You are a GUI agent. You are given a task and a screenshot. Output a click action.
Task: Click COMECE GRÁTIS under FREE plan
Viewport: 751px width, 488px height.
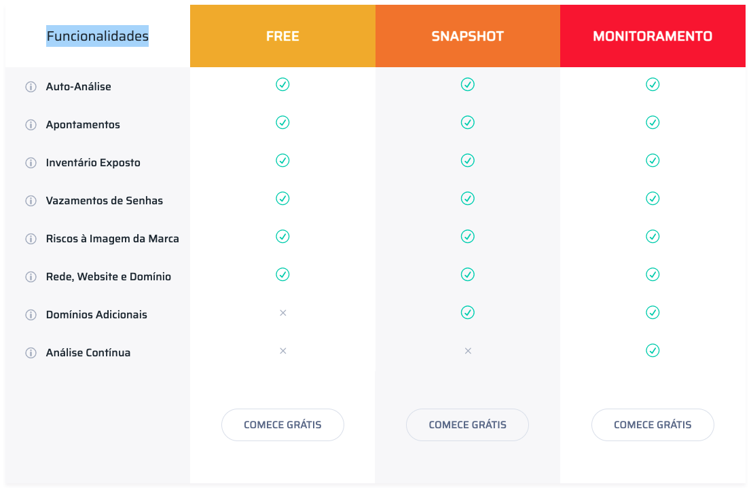point(282,425)
